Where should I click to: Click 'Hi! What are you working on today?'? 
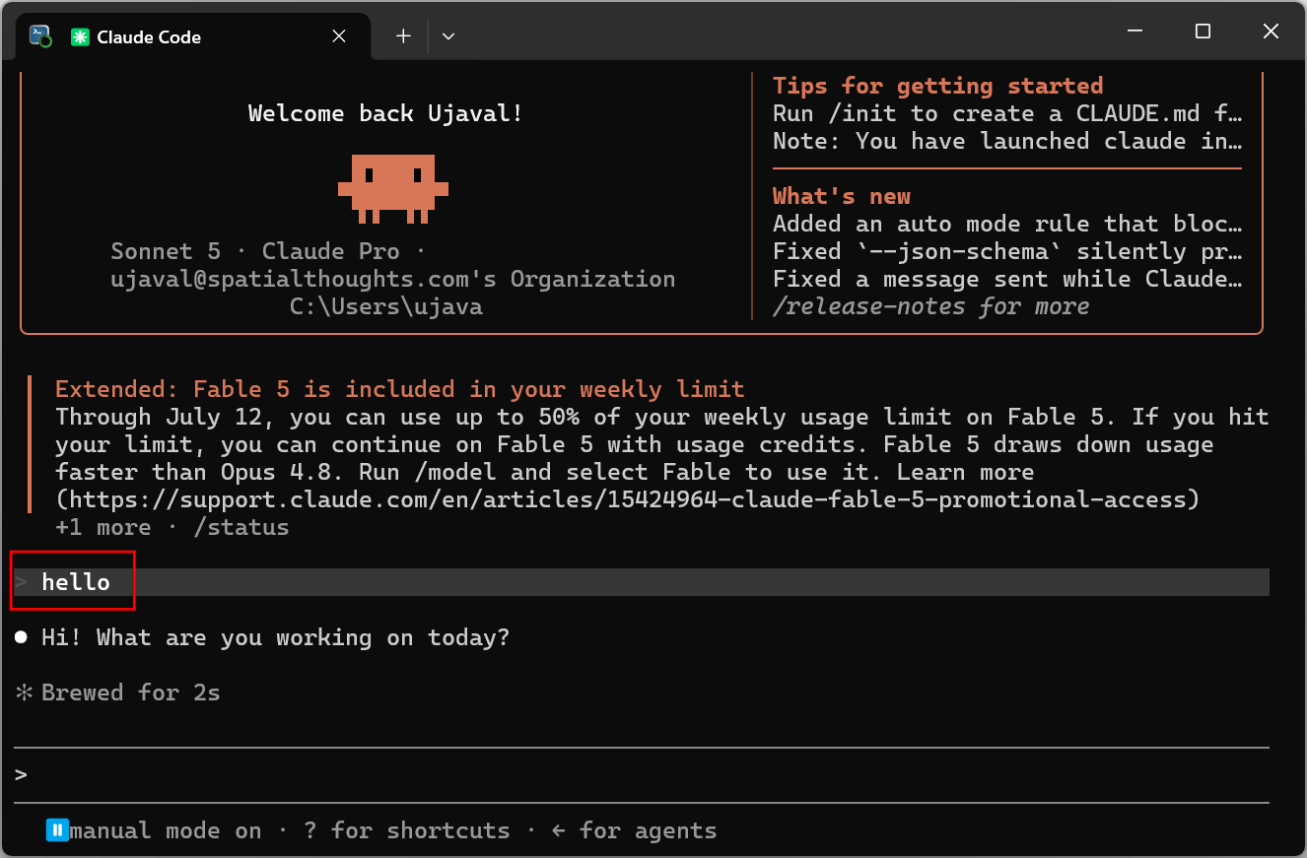coord(276,637)
